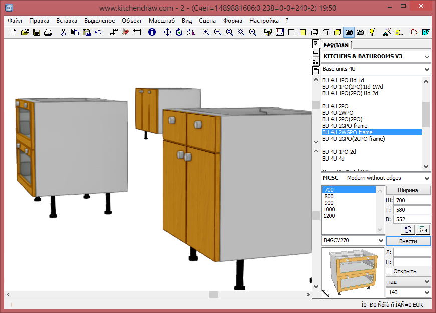Click the В height input field
436x313 pixels.
412,219
